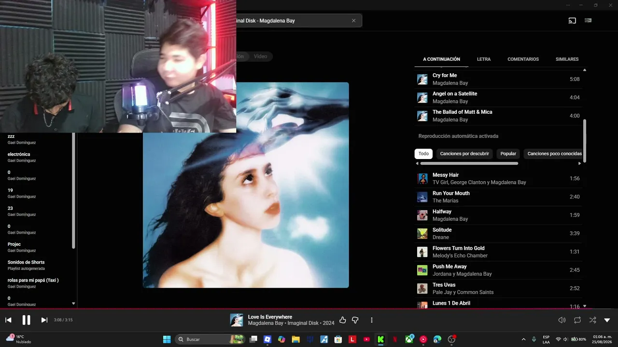Skip to the next track
Screen dimensions: 618x347
(x=44, y=320)
